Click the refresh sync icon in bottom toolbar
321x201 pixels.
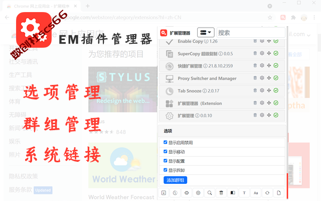click(x=267, y=193)
